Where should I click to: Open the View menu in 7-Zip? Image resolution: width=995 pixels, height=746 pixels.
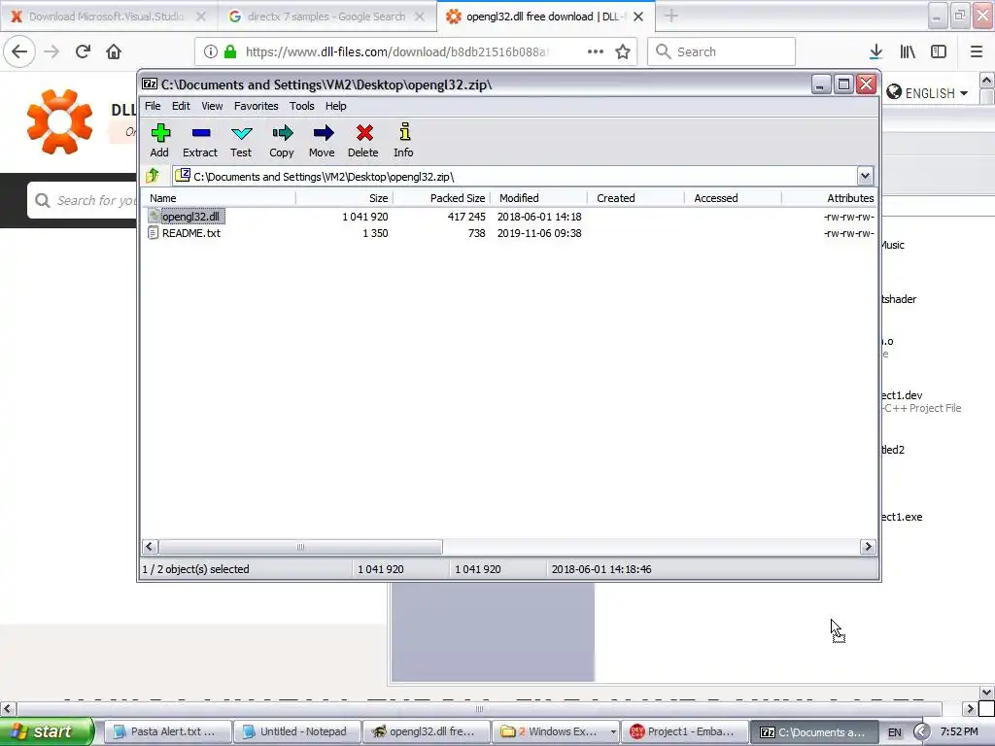[212, 106]
